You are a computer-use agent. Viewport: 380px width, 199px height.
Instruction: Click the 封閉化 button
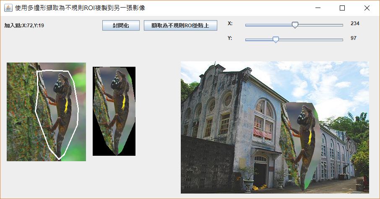point(121,26)
